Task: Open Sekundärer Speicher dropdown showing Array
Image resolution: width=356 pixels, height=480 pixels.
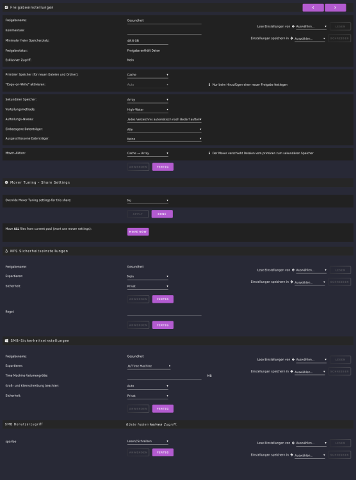Action: coord(148,99)
